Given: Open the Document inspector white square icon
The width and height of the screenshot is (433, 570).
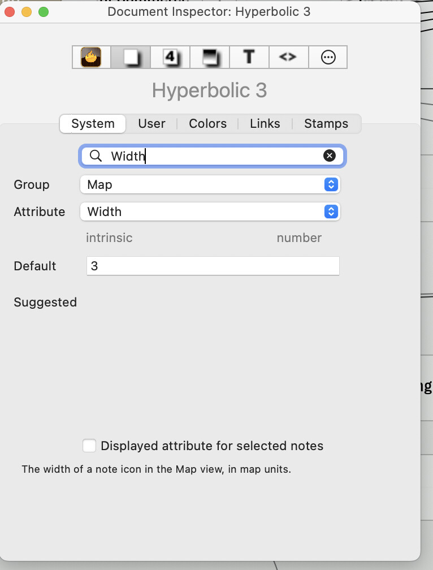Looking at the screenshot, I should [131, 57].
